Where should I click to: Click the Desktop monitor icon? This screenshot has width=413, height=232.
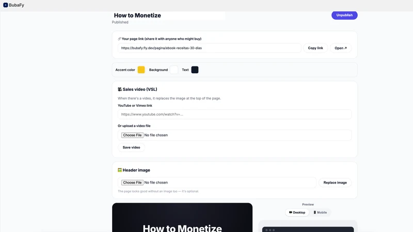(x=291, y=212)
